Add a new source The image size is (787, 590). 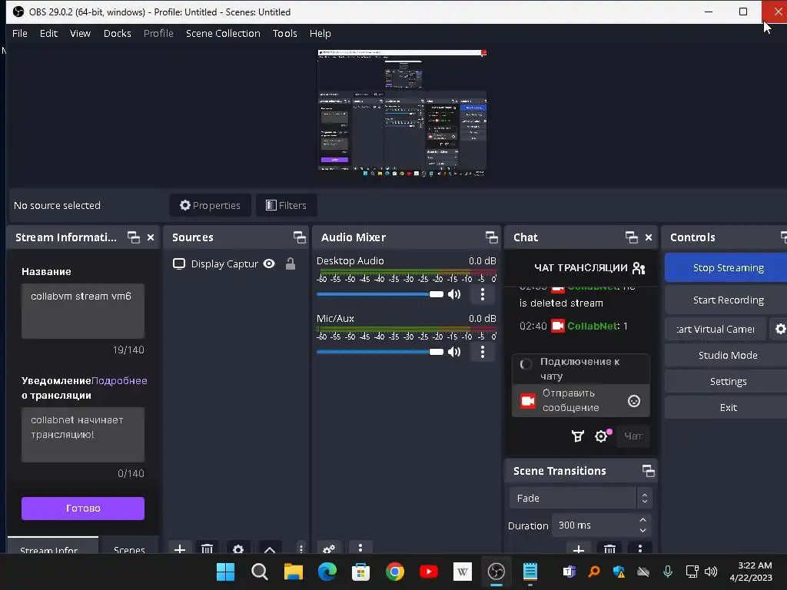[x=180, y=549]
